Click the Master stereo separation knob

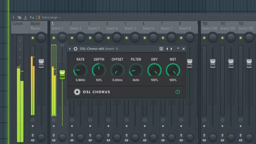click(41, 138)
